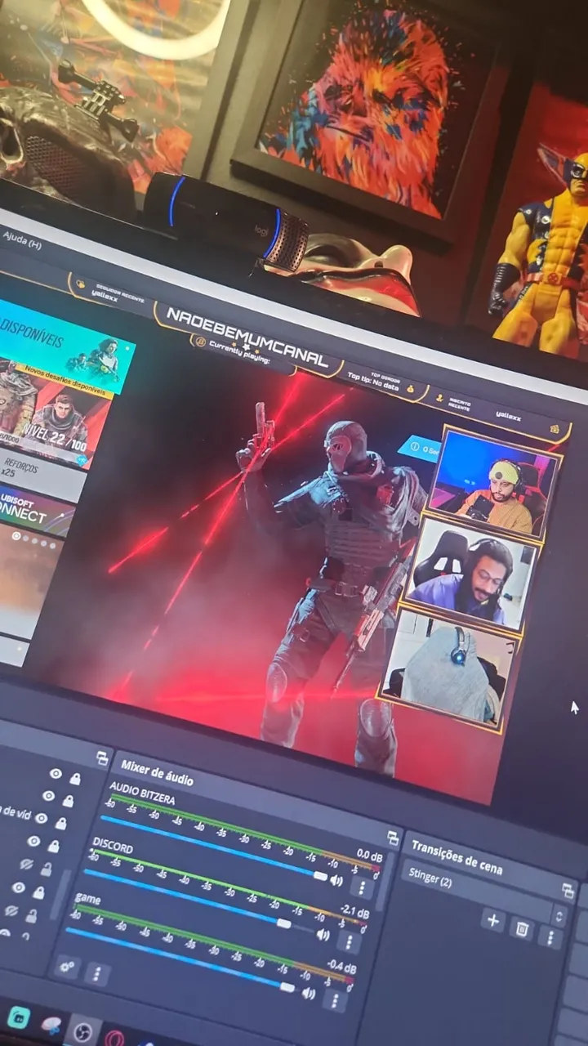Click the 'Mixer de áudio' panel title
This screenshot has width=588, height=1046.
click(157, 771)
